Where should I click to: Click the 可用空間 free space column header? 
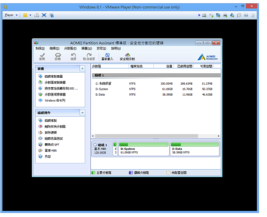click(204, 66)
